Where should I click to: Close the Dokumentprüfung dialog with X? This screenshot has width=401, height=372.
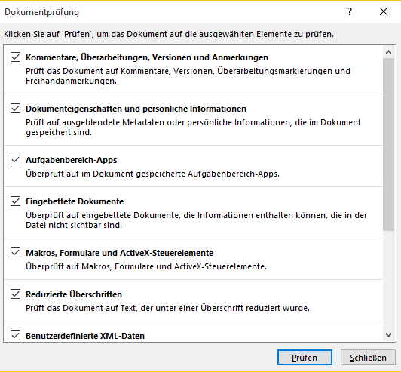[x=384, y=11]
